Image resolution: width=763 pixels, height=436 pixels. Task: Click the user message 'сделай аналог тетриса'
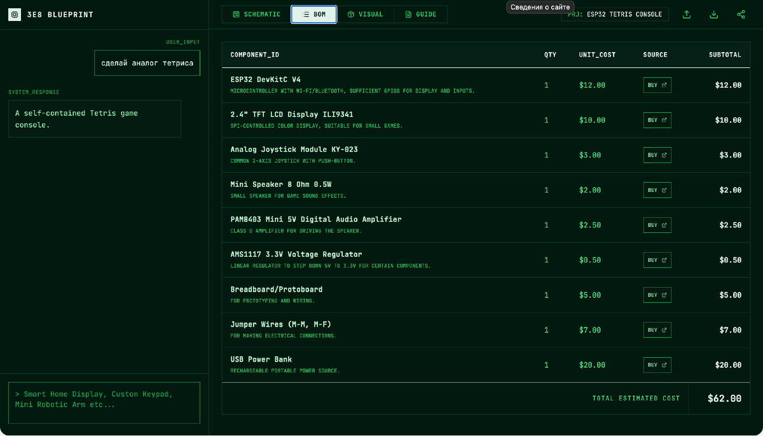coord(148,63)
